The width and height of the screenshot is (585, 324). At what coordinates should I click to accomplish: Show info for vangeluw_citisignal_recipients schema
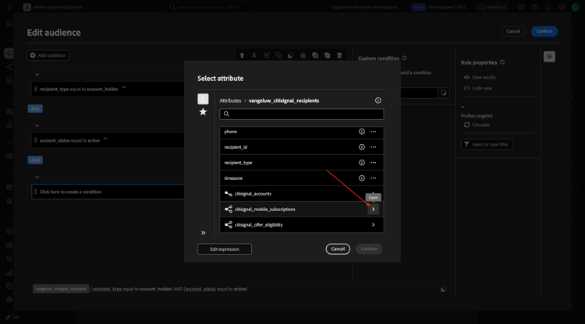click(x=378, y=100)
